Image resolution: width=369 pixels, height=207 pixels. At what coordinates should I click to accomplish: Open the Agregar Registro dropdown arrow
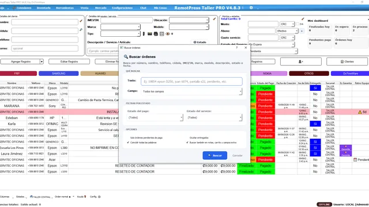click(x=42, y=62)
